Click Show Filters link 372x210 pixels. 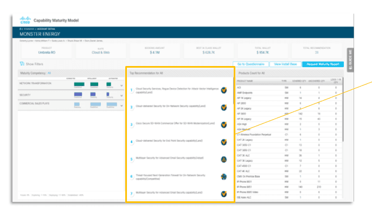[34, 64]
